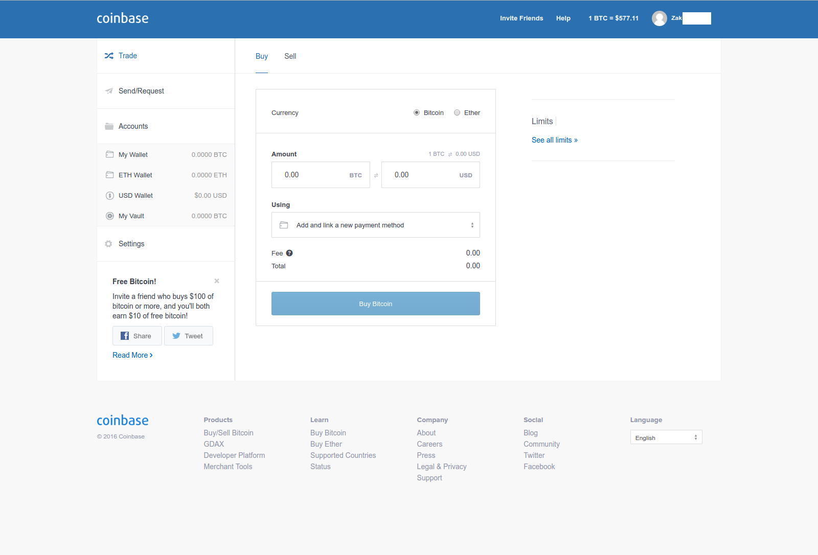Open Status footer link

click(321, 467)
